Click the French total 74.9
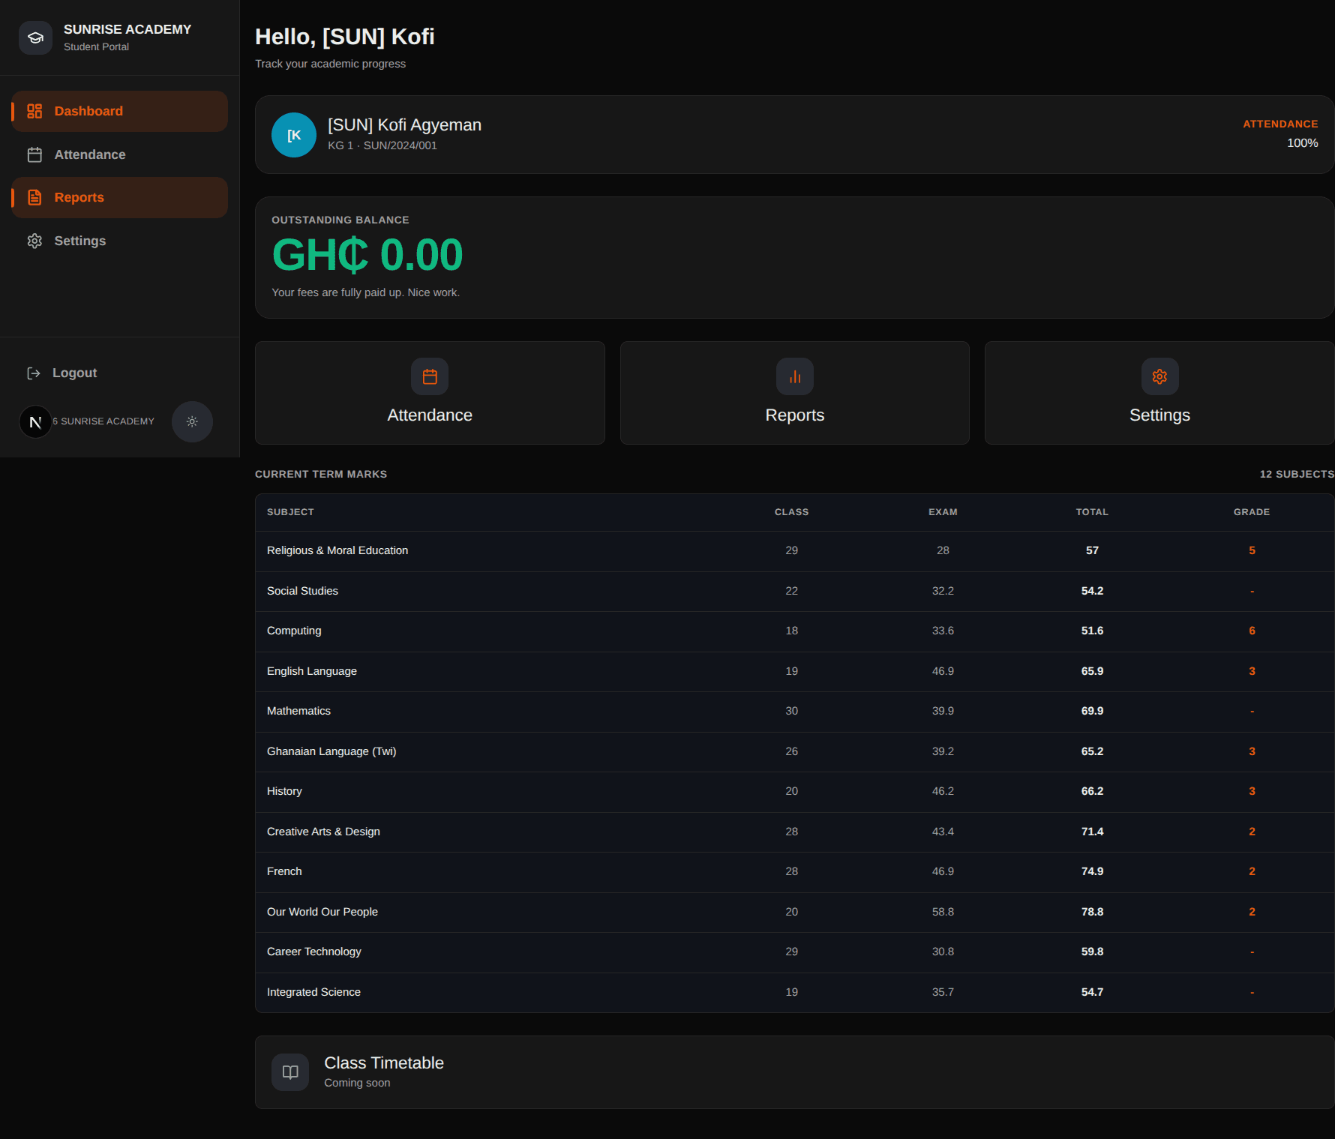The width and height of the screenshot is (1335, 1139). [1092, 871]
